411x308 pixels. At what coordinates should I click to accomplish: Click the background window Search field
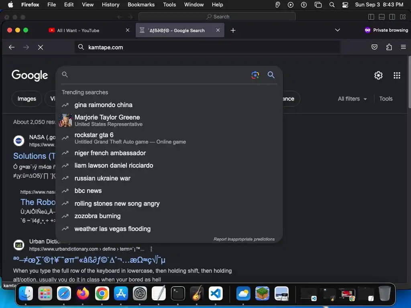point(217,17)
